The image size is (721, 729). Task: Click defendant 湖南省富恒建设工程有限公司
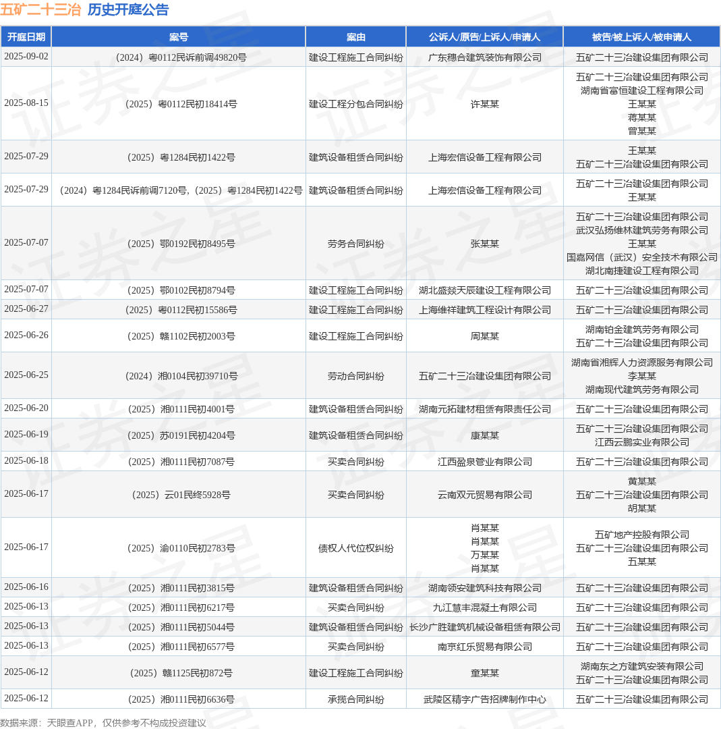641,90
